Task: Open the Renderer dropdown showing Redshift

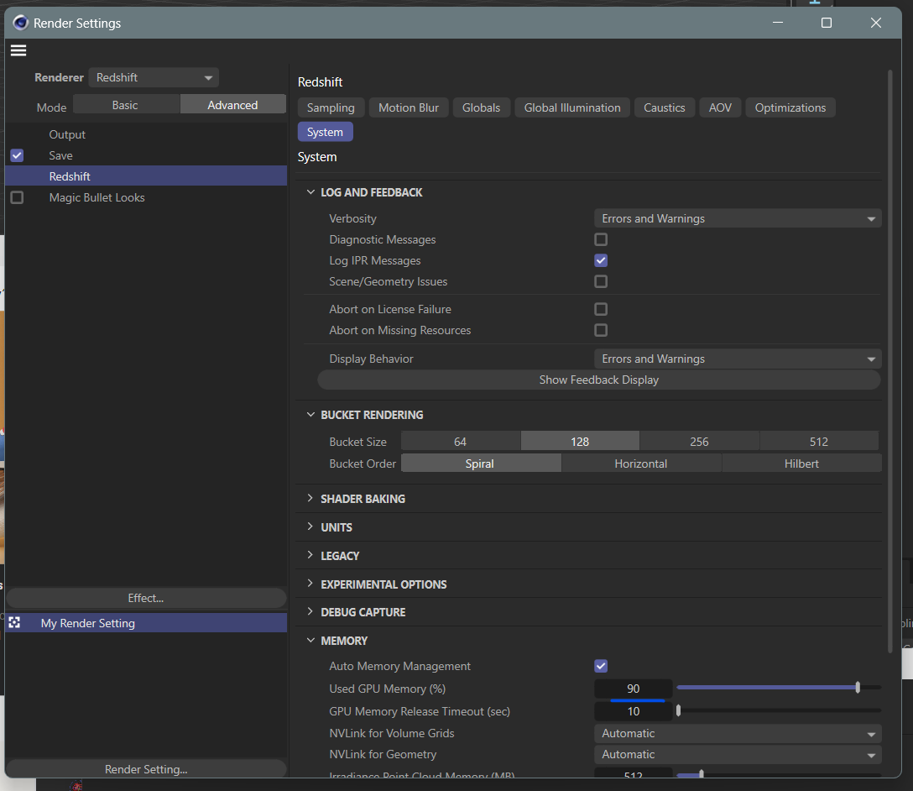Action: 154,77
